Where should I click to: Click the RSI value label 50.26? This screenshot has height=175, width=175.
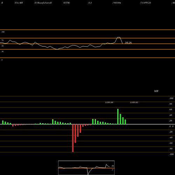(128, 43)
